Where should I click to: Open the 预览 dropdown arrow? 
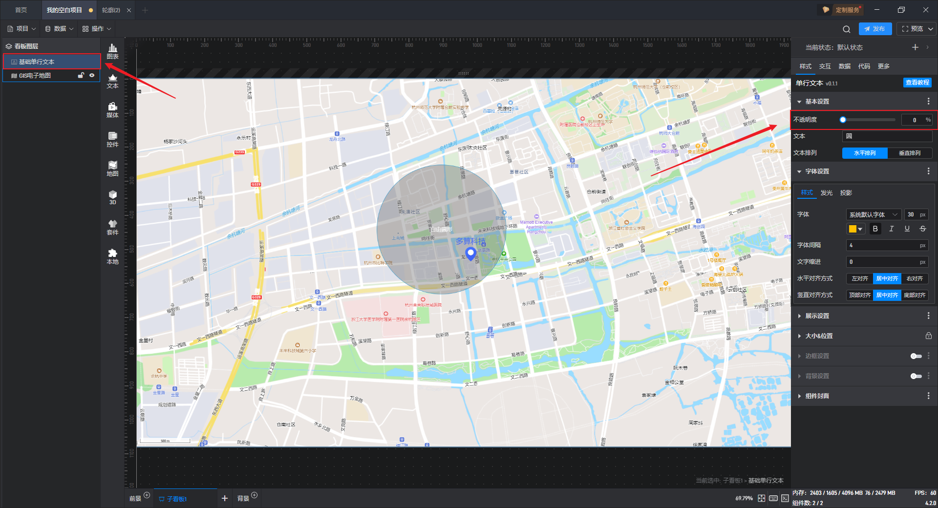[x=931, y=29]
